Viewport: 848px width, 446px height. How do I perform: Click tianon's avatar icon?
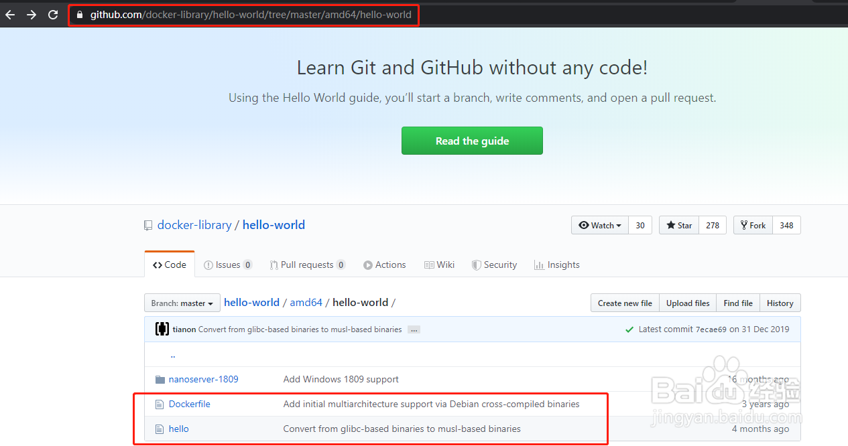tap(162, 329)
